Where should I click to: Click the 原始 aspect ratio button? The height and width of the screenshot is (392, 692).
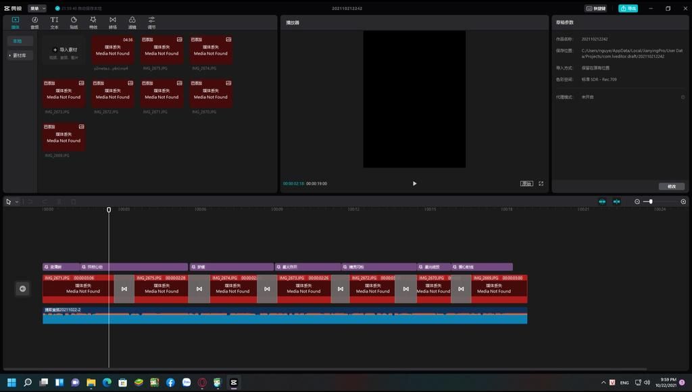pos(526,184)
